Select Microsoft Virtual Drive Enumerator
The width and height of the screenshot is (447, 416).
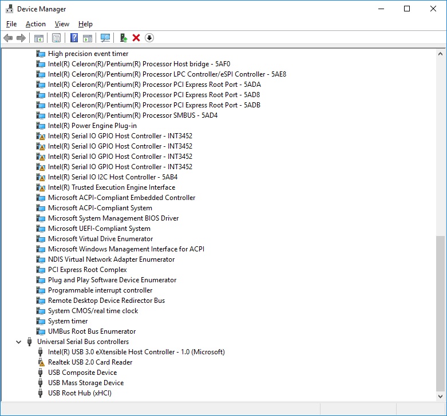(101, 239)
